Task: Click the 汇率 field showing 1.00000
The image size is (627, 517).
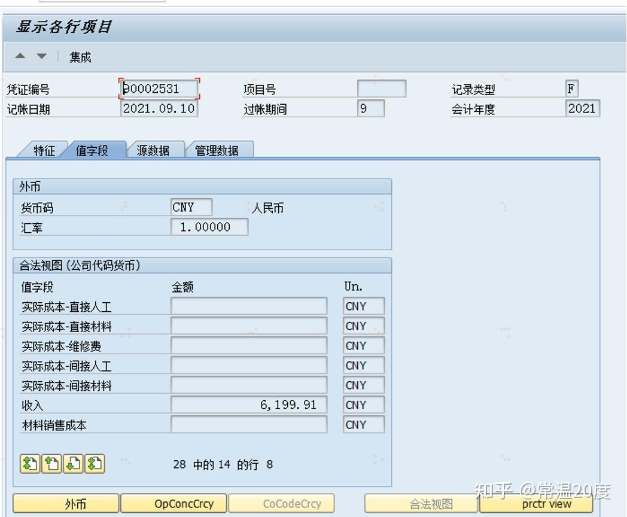Action: point(209,227)
